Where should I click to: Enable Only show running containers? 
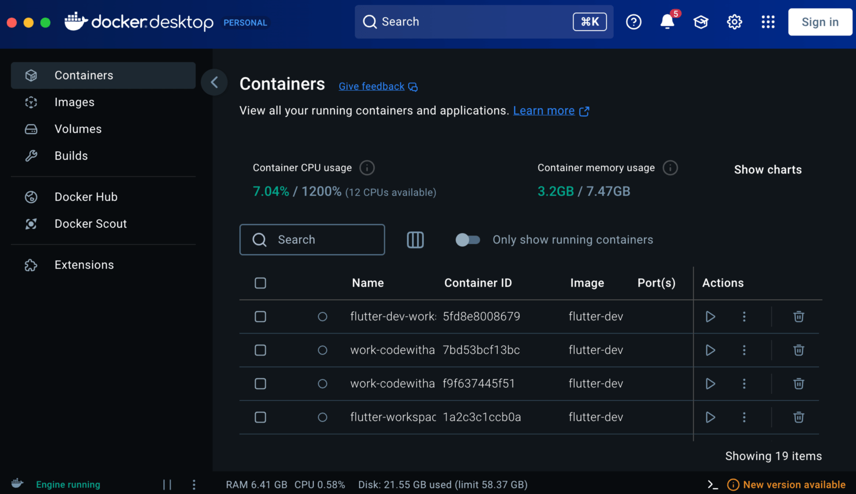468,240
